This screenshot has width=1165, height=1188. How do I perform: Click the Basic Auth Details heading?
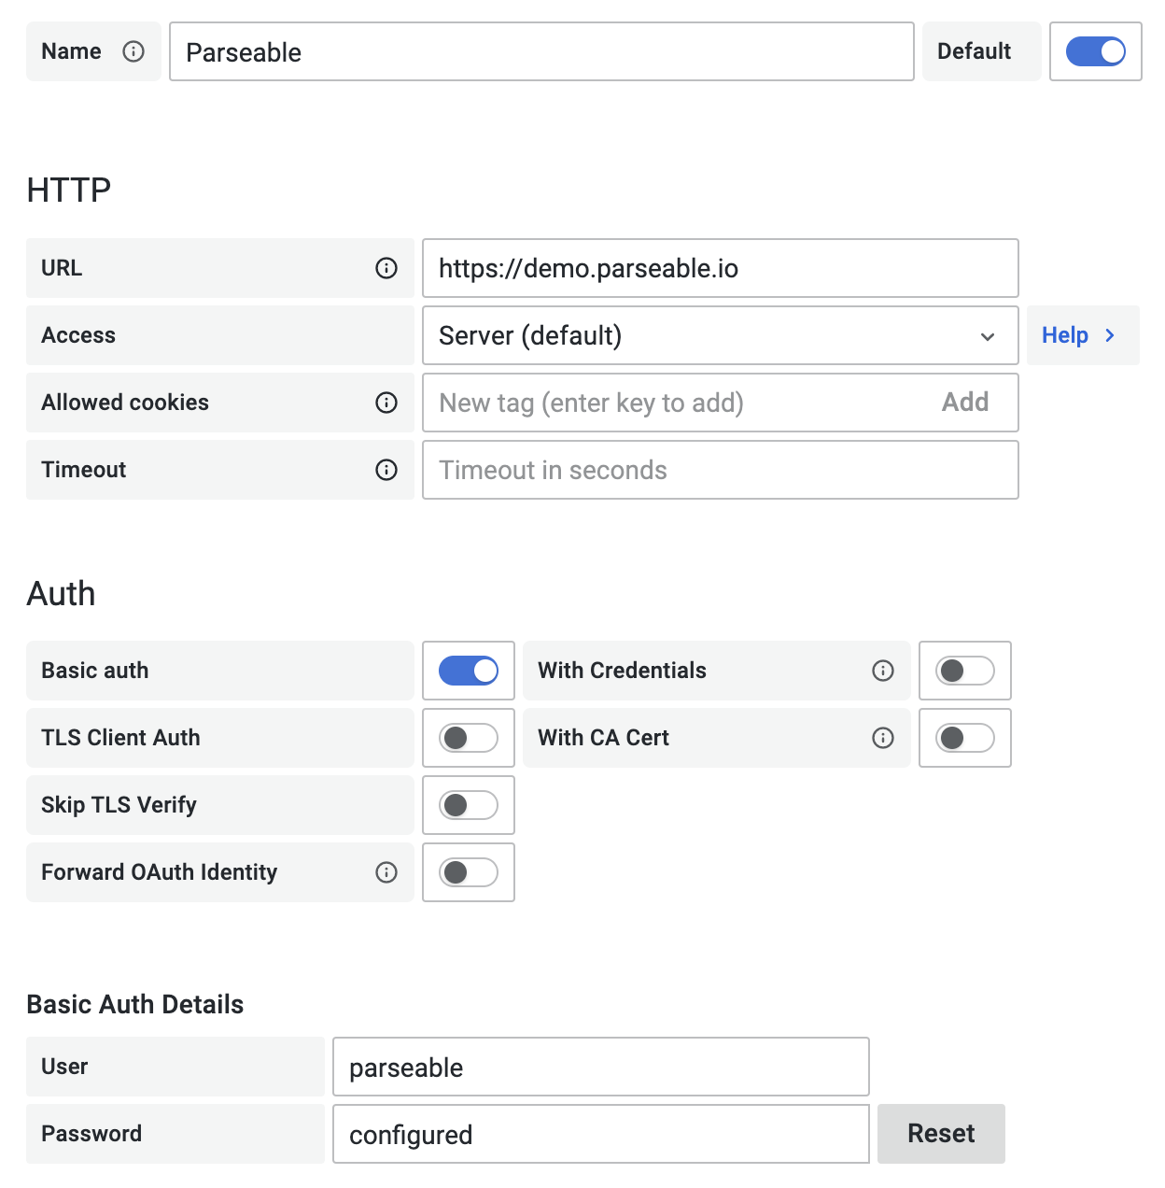[135, 1004]
